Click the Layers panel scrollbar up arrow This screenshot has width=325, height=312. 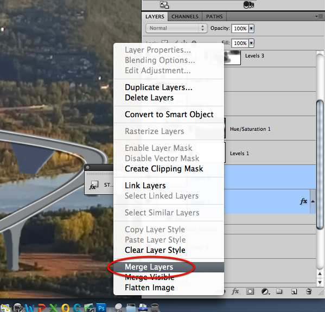320,274
